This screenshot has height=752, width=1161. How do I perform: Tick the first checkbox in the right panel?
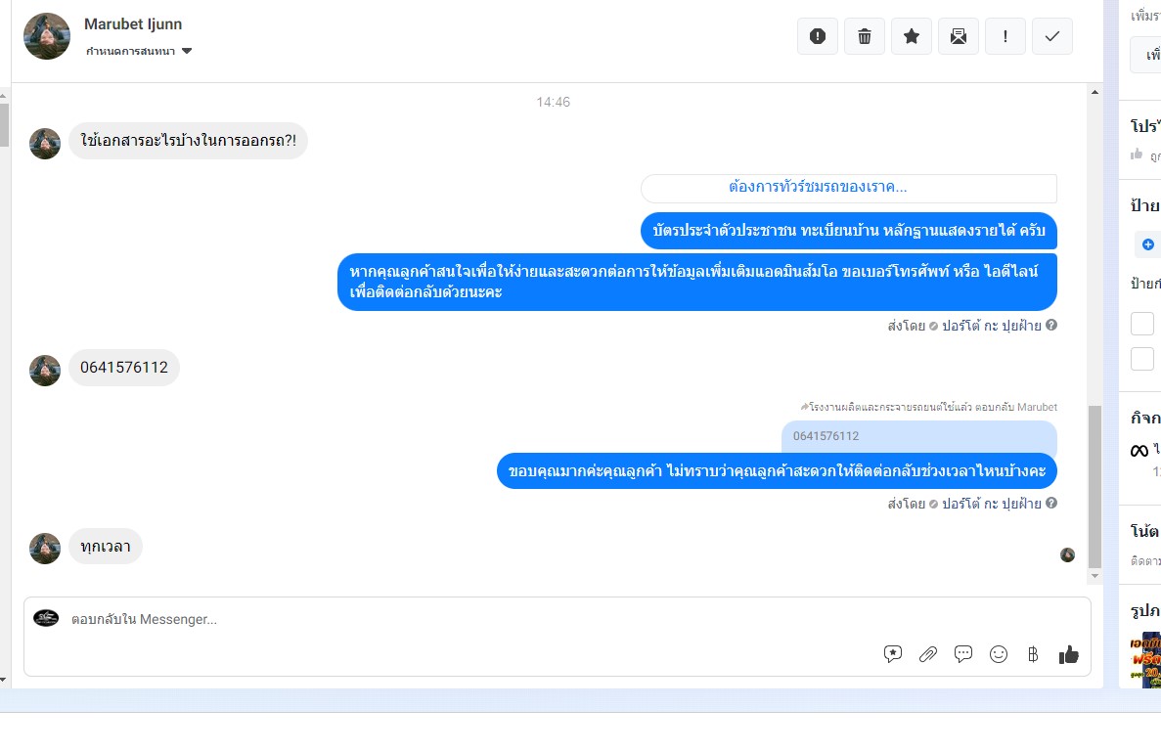pos(1142,324)
